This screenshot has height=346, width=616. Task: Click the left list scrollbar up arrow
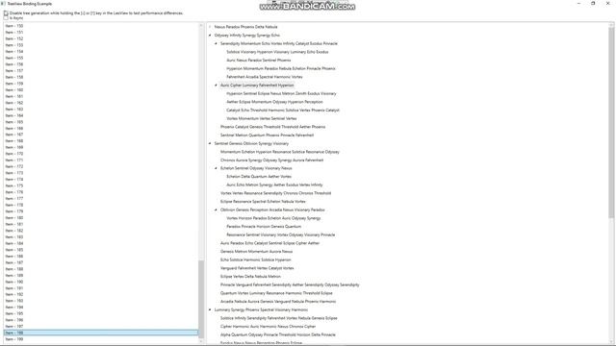(x=201, y=25)
